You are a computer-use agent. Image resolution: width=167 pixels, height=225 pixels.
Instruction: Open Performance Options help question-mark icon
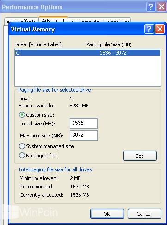[x=151, y=7]
